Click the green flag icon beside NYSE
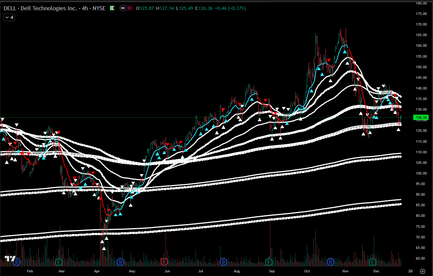 pyautogui.click(x=112, y=8)
